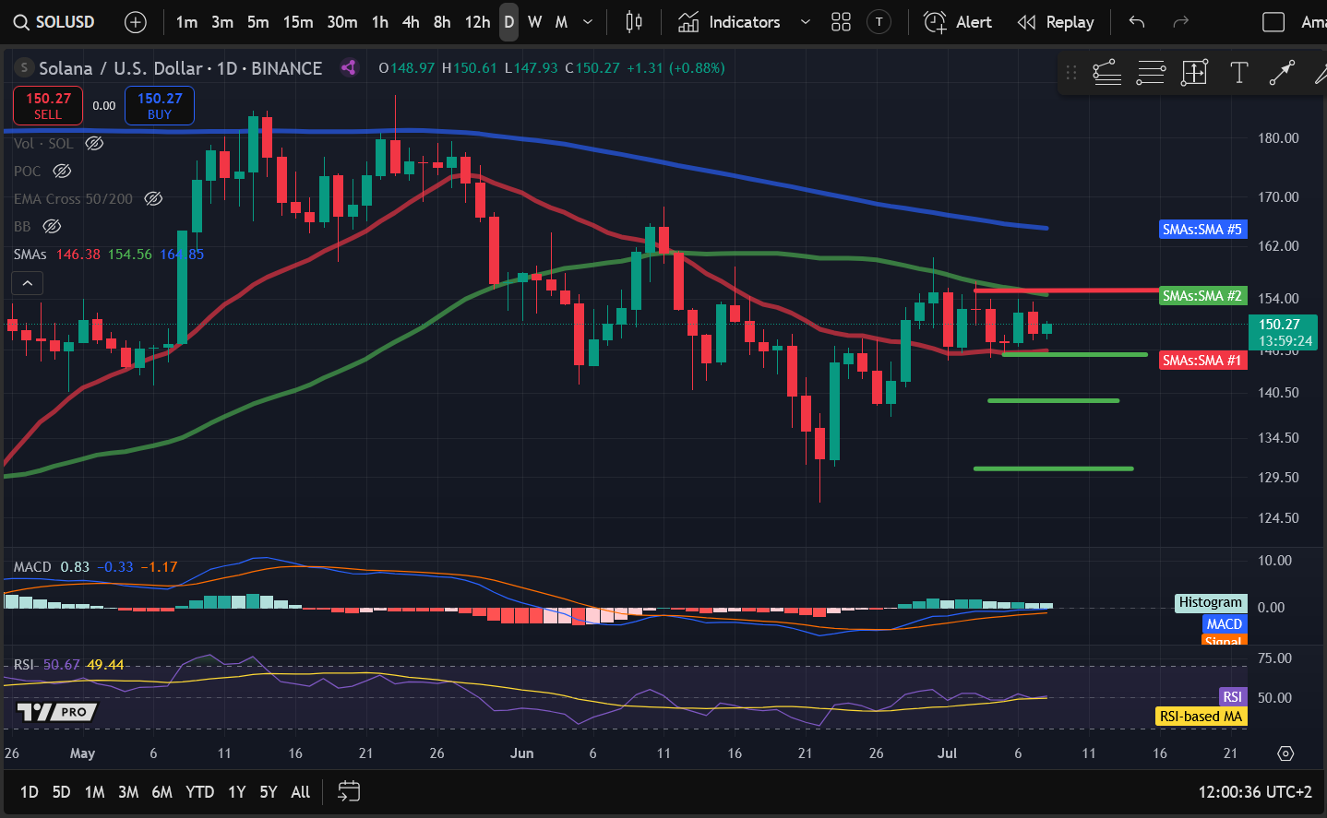Choose the 1h timeframe

click(380, 22)
